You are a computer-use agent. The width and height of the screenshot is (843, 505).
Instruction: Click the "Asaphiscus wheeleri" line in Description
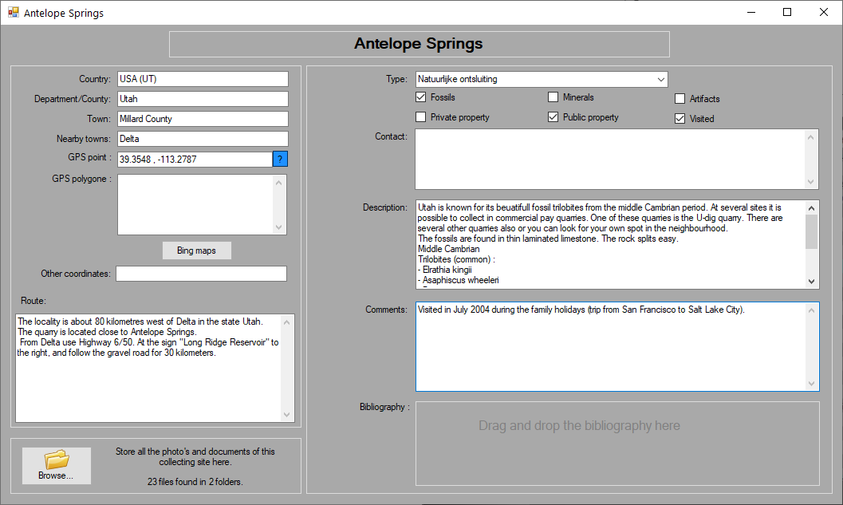click(460, 280)
